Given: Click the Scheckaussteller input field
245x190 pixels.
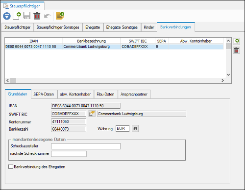Looking at the screenshot, I should (86, 146).
